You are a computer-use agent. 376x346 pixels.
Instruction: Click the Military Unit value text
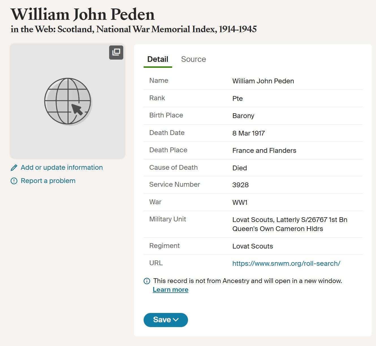289,224
